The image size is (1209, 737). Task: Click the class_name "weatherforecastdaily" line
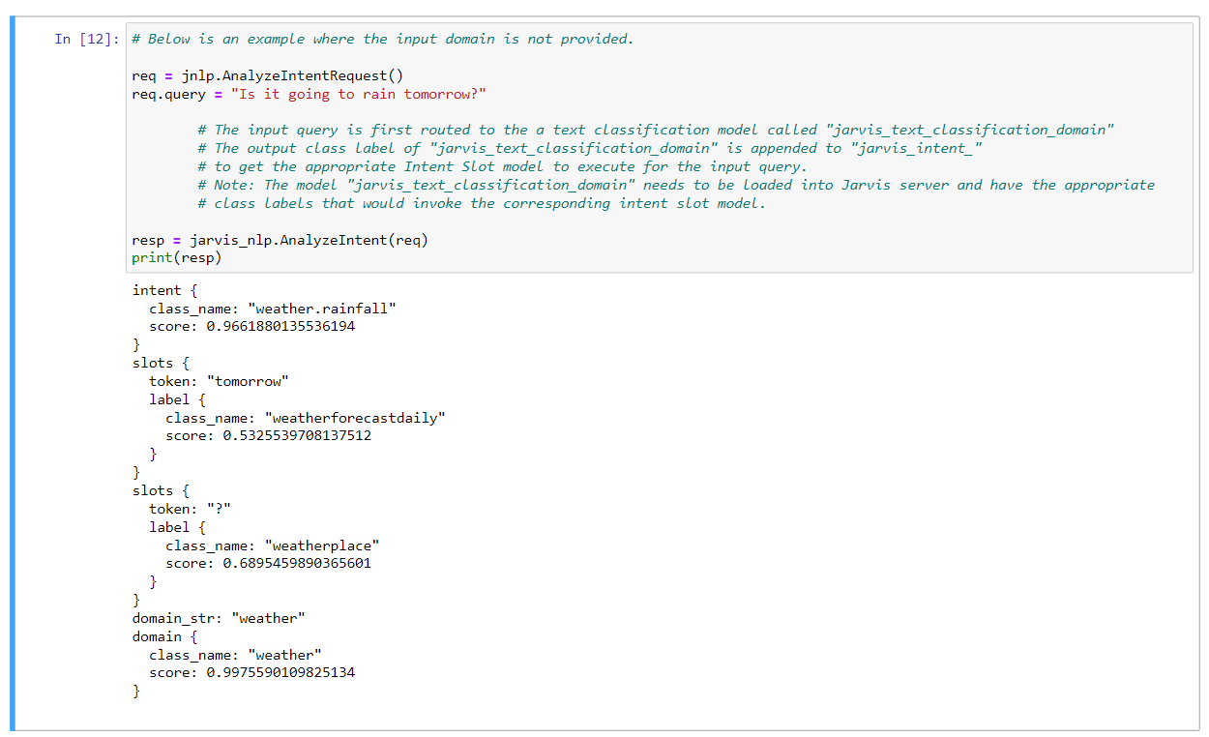coord(306,418)
